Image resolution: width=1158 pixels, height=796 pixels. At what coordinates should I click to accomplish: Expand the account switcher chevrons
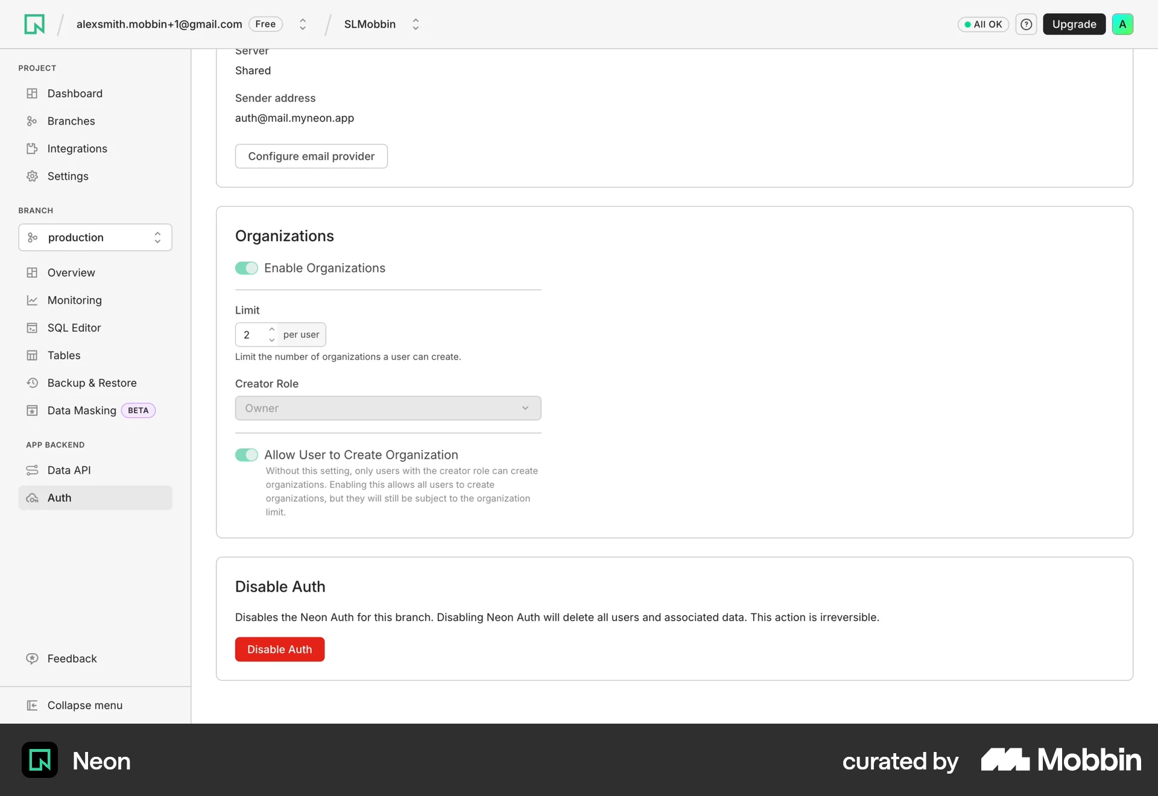[x=303, y=24]
